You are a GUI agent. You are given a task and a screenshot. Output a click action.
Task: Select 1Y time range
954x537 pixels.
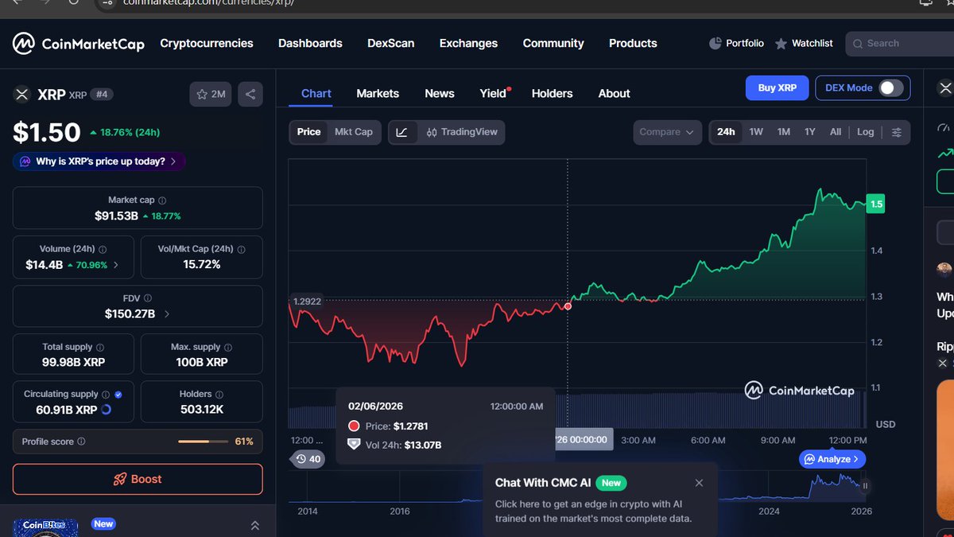pos(810,132)
